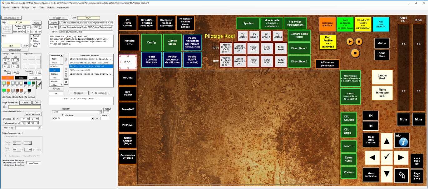
Task: Check the Affiche l'image serveur box
Action: point(23,133)
